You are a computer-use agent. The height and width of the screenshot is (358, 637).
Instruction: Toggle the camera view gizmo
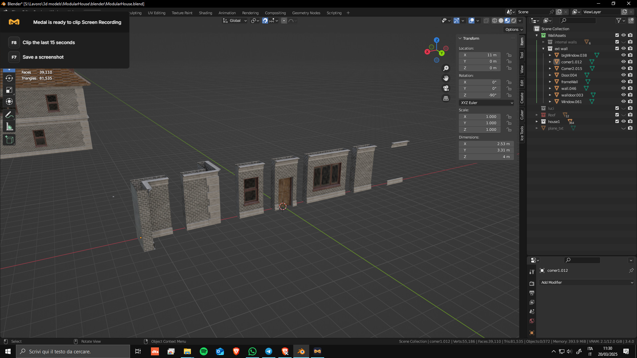446,88
